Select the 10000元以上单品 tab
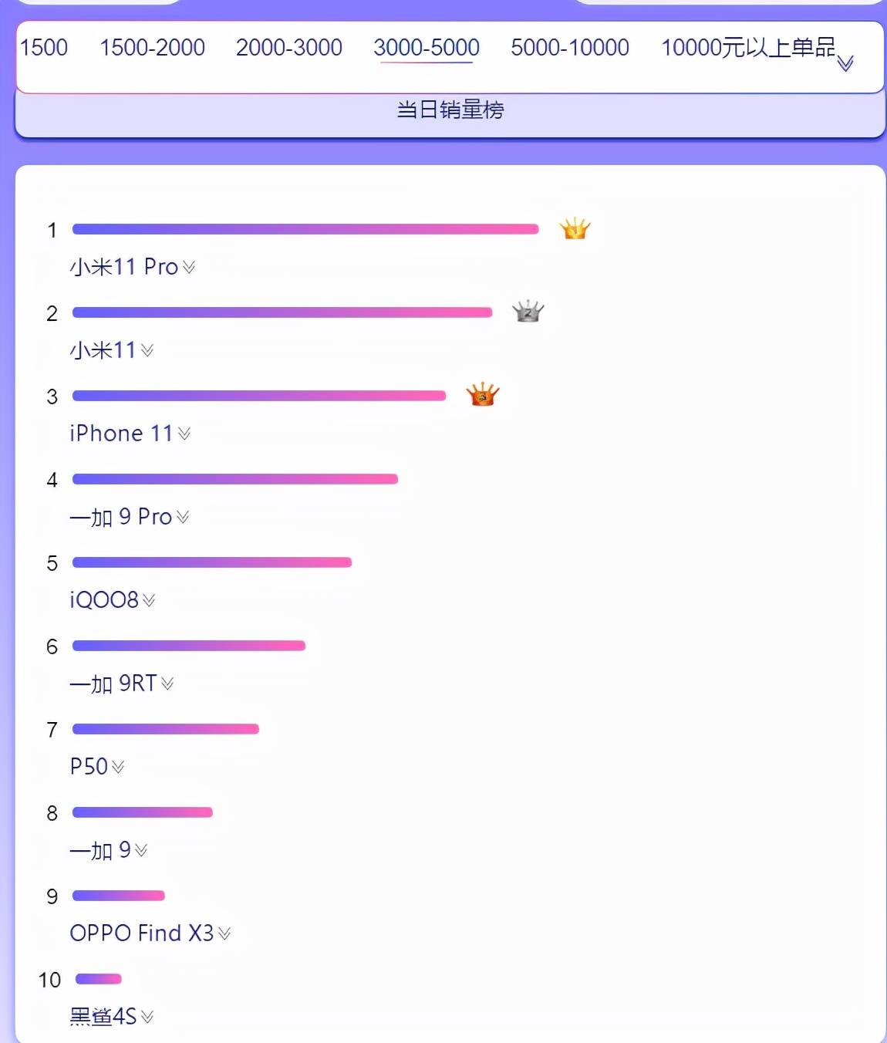The image size is (887, 1043). (747, 48)
